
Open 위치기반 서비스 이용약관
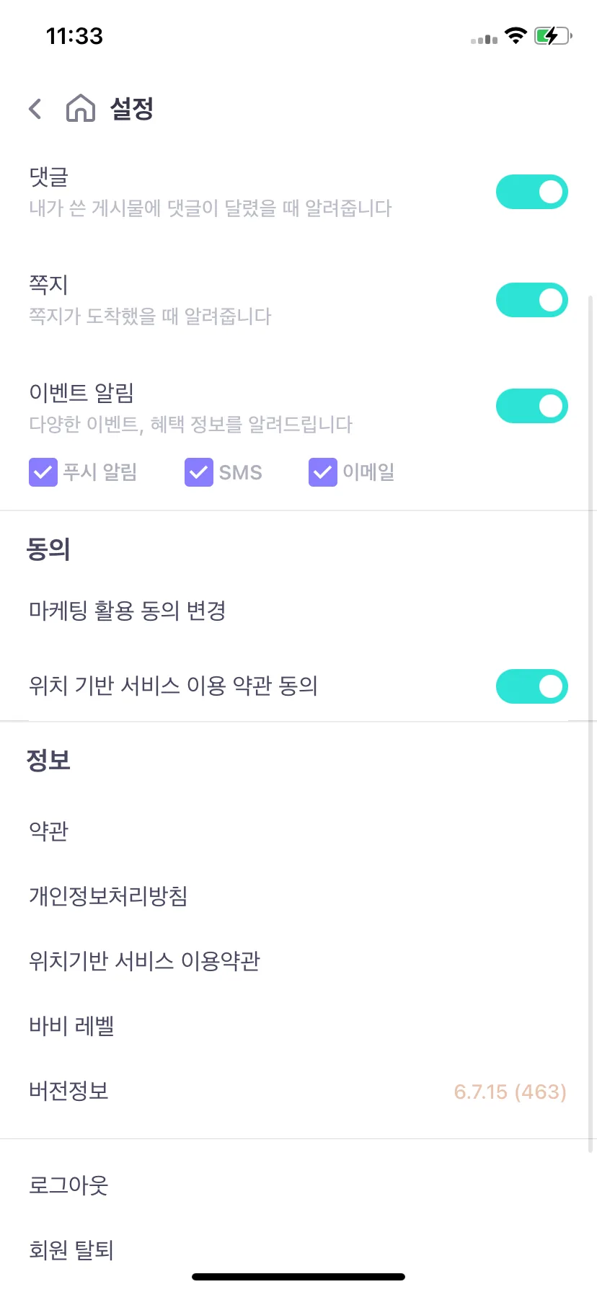[298, 960]
